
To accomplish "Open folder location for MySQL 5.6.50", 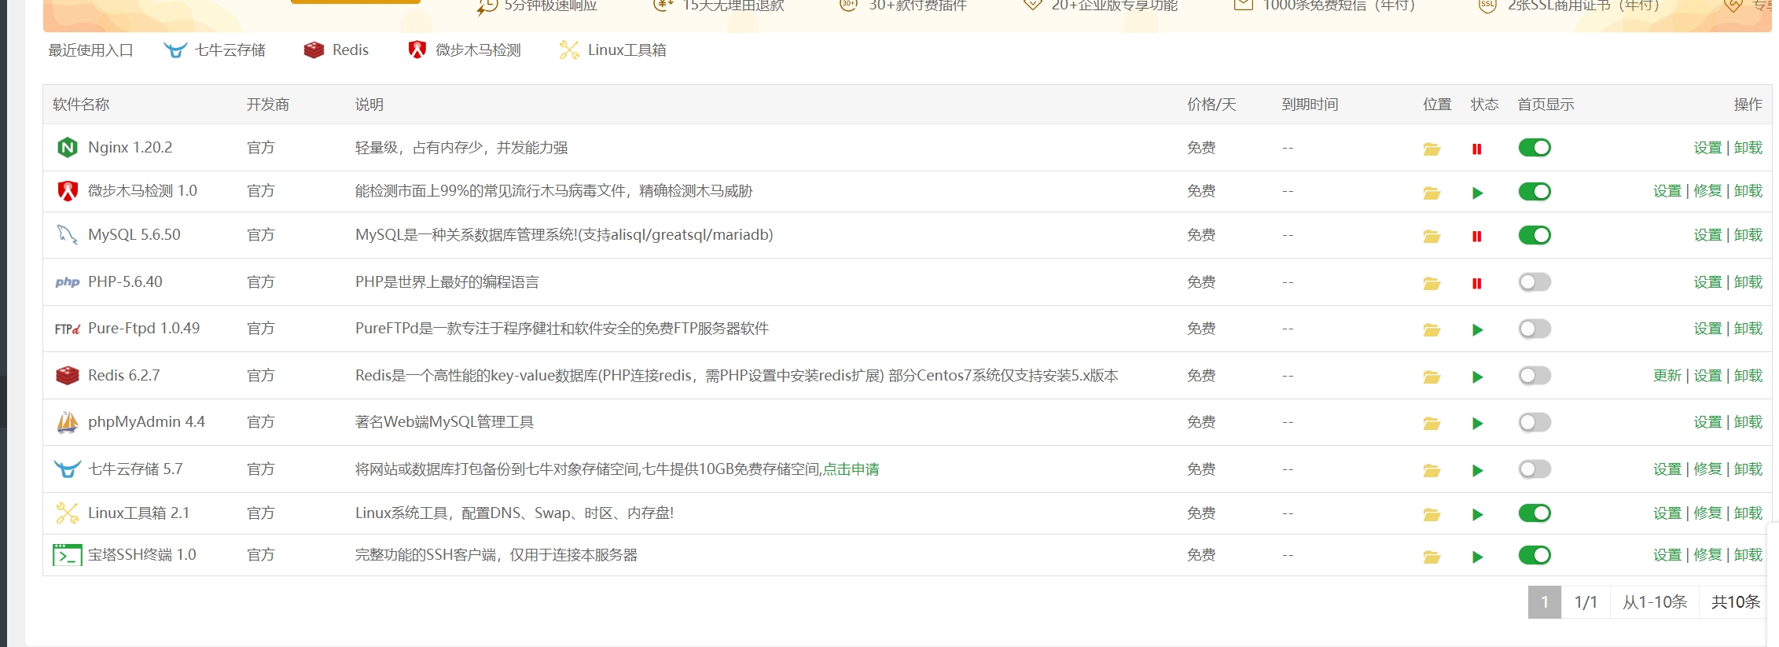I will (x=1432, y=236).
